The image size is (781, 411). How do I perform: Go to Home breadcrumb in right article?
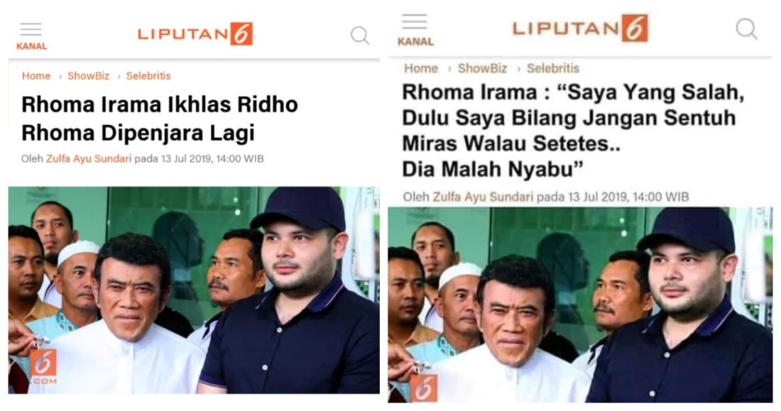tap(421, 68)
